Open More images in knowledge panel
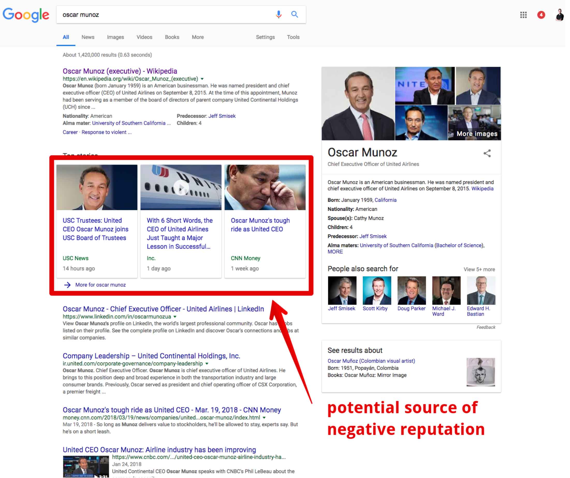 click(x=477, y=134)
